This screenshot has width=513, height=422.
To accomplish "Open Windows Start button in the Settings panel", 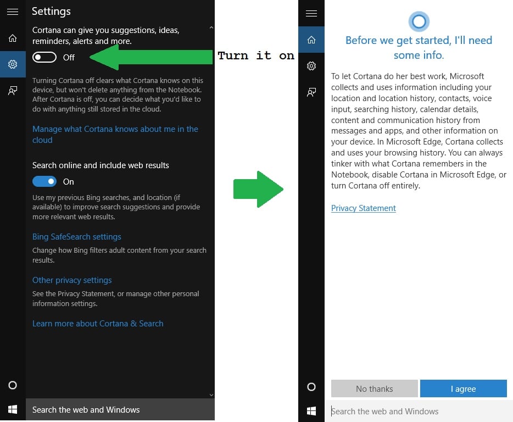I will click(x=13, y=409).
